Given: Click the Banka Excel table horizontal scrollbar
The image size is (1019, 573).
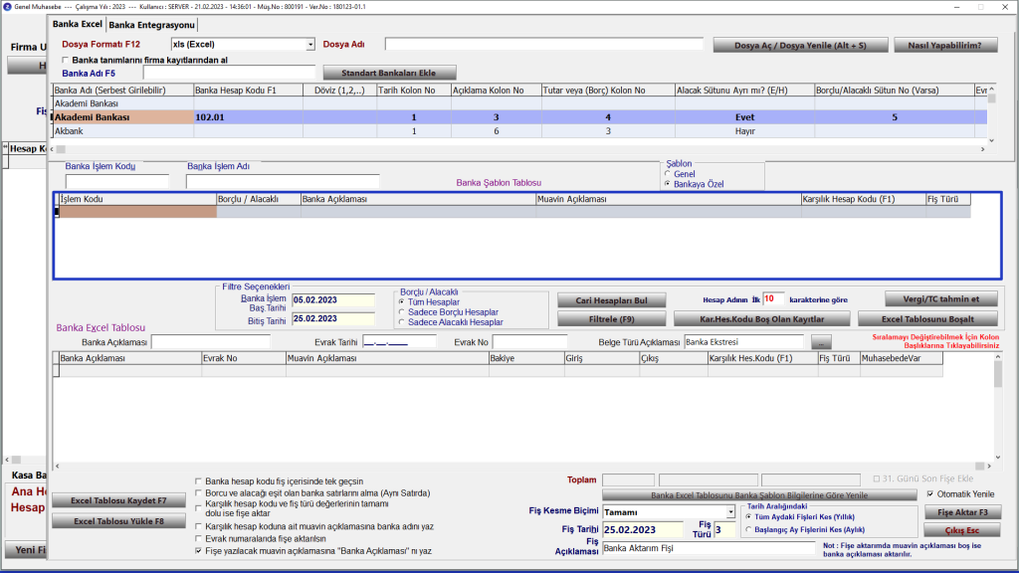Looking at the screenshot, I should (x=523, y=466).
